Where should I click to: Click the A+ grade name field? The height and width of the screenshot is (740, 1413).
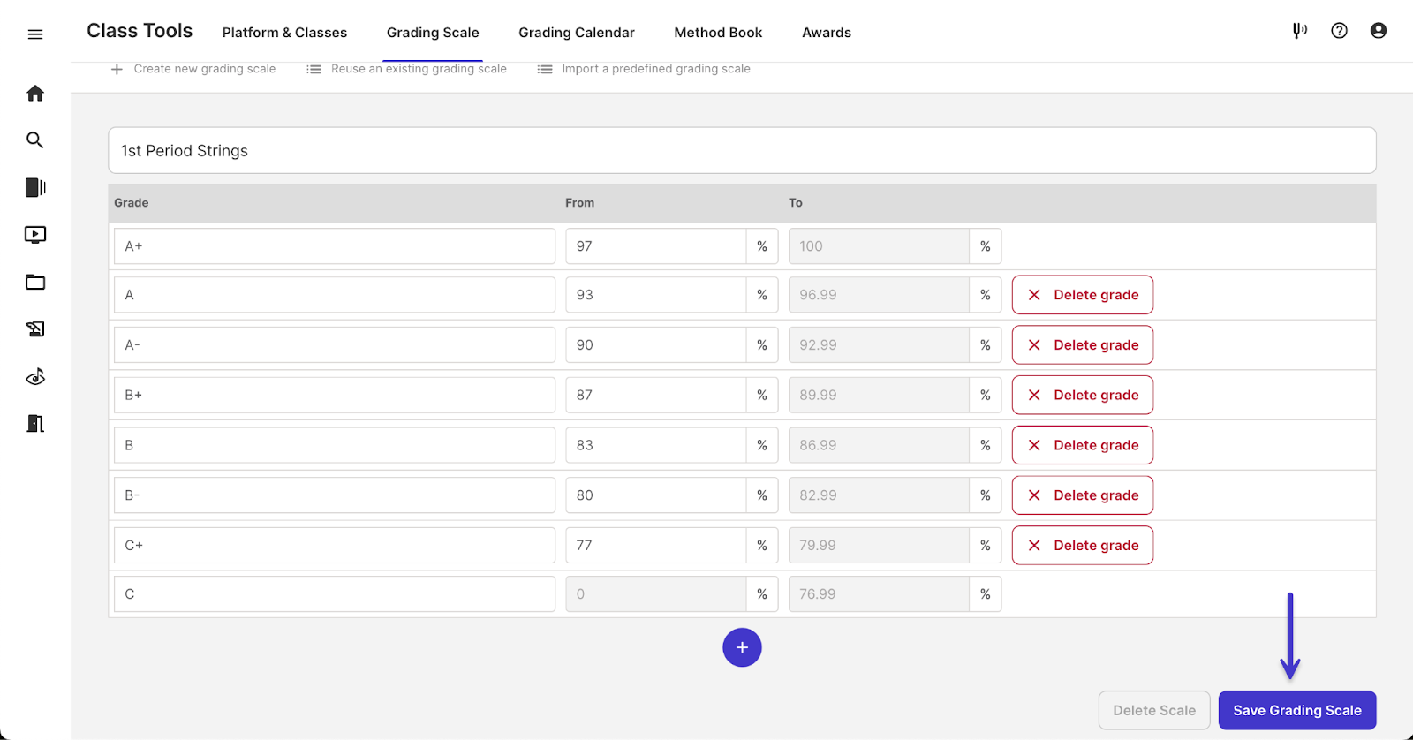pyautogui.click(x=335, y=246)
